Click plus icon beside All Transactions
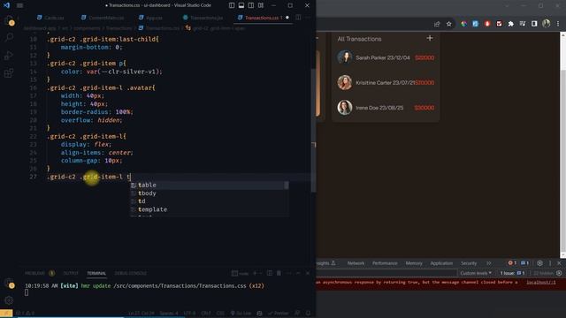 [430, 38]
